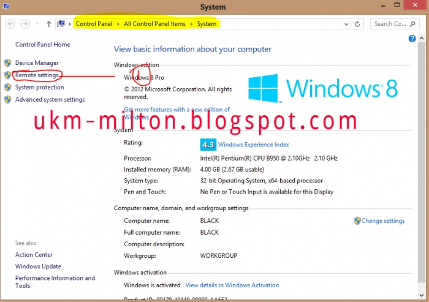Click the shield icon beside Device Manager

7,63
